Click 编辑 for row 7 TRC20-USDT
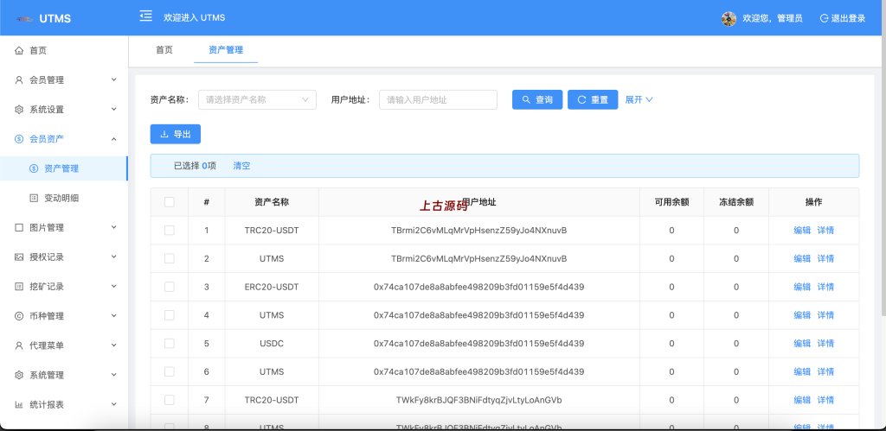886x431 pixels. tap(802, 400)
